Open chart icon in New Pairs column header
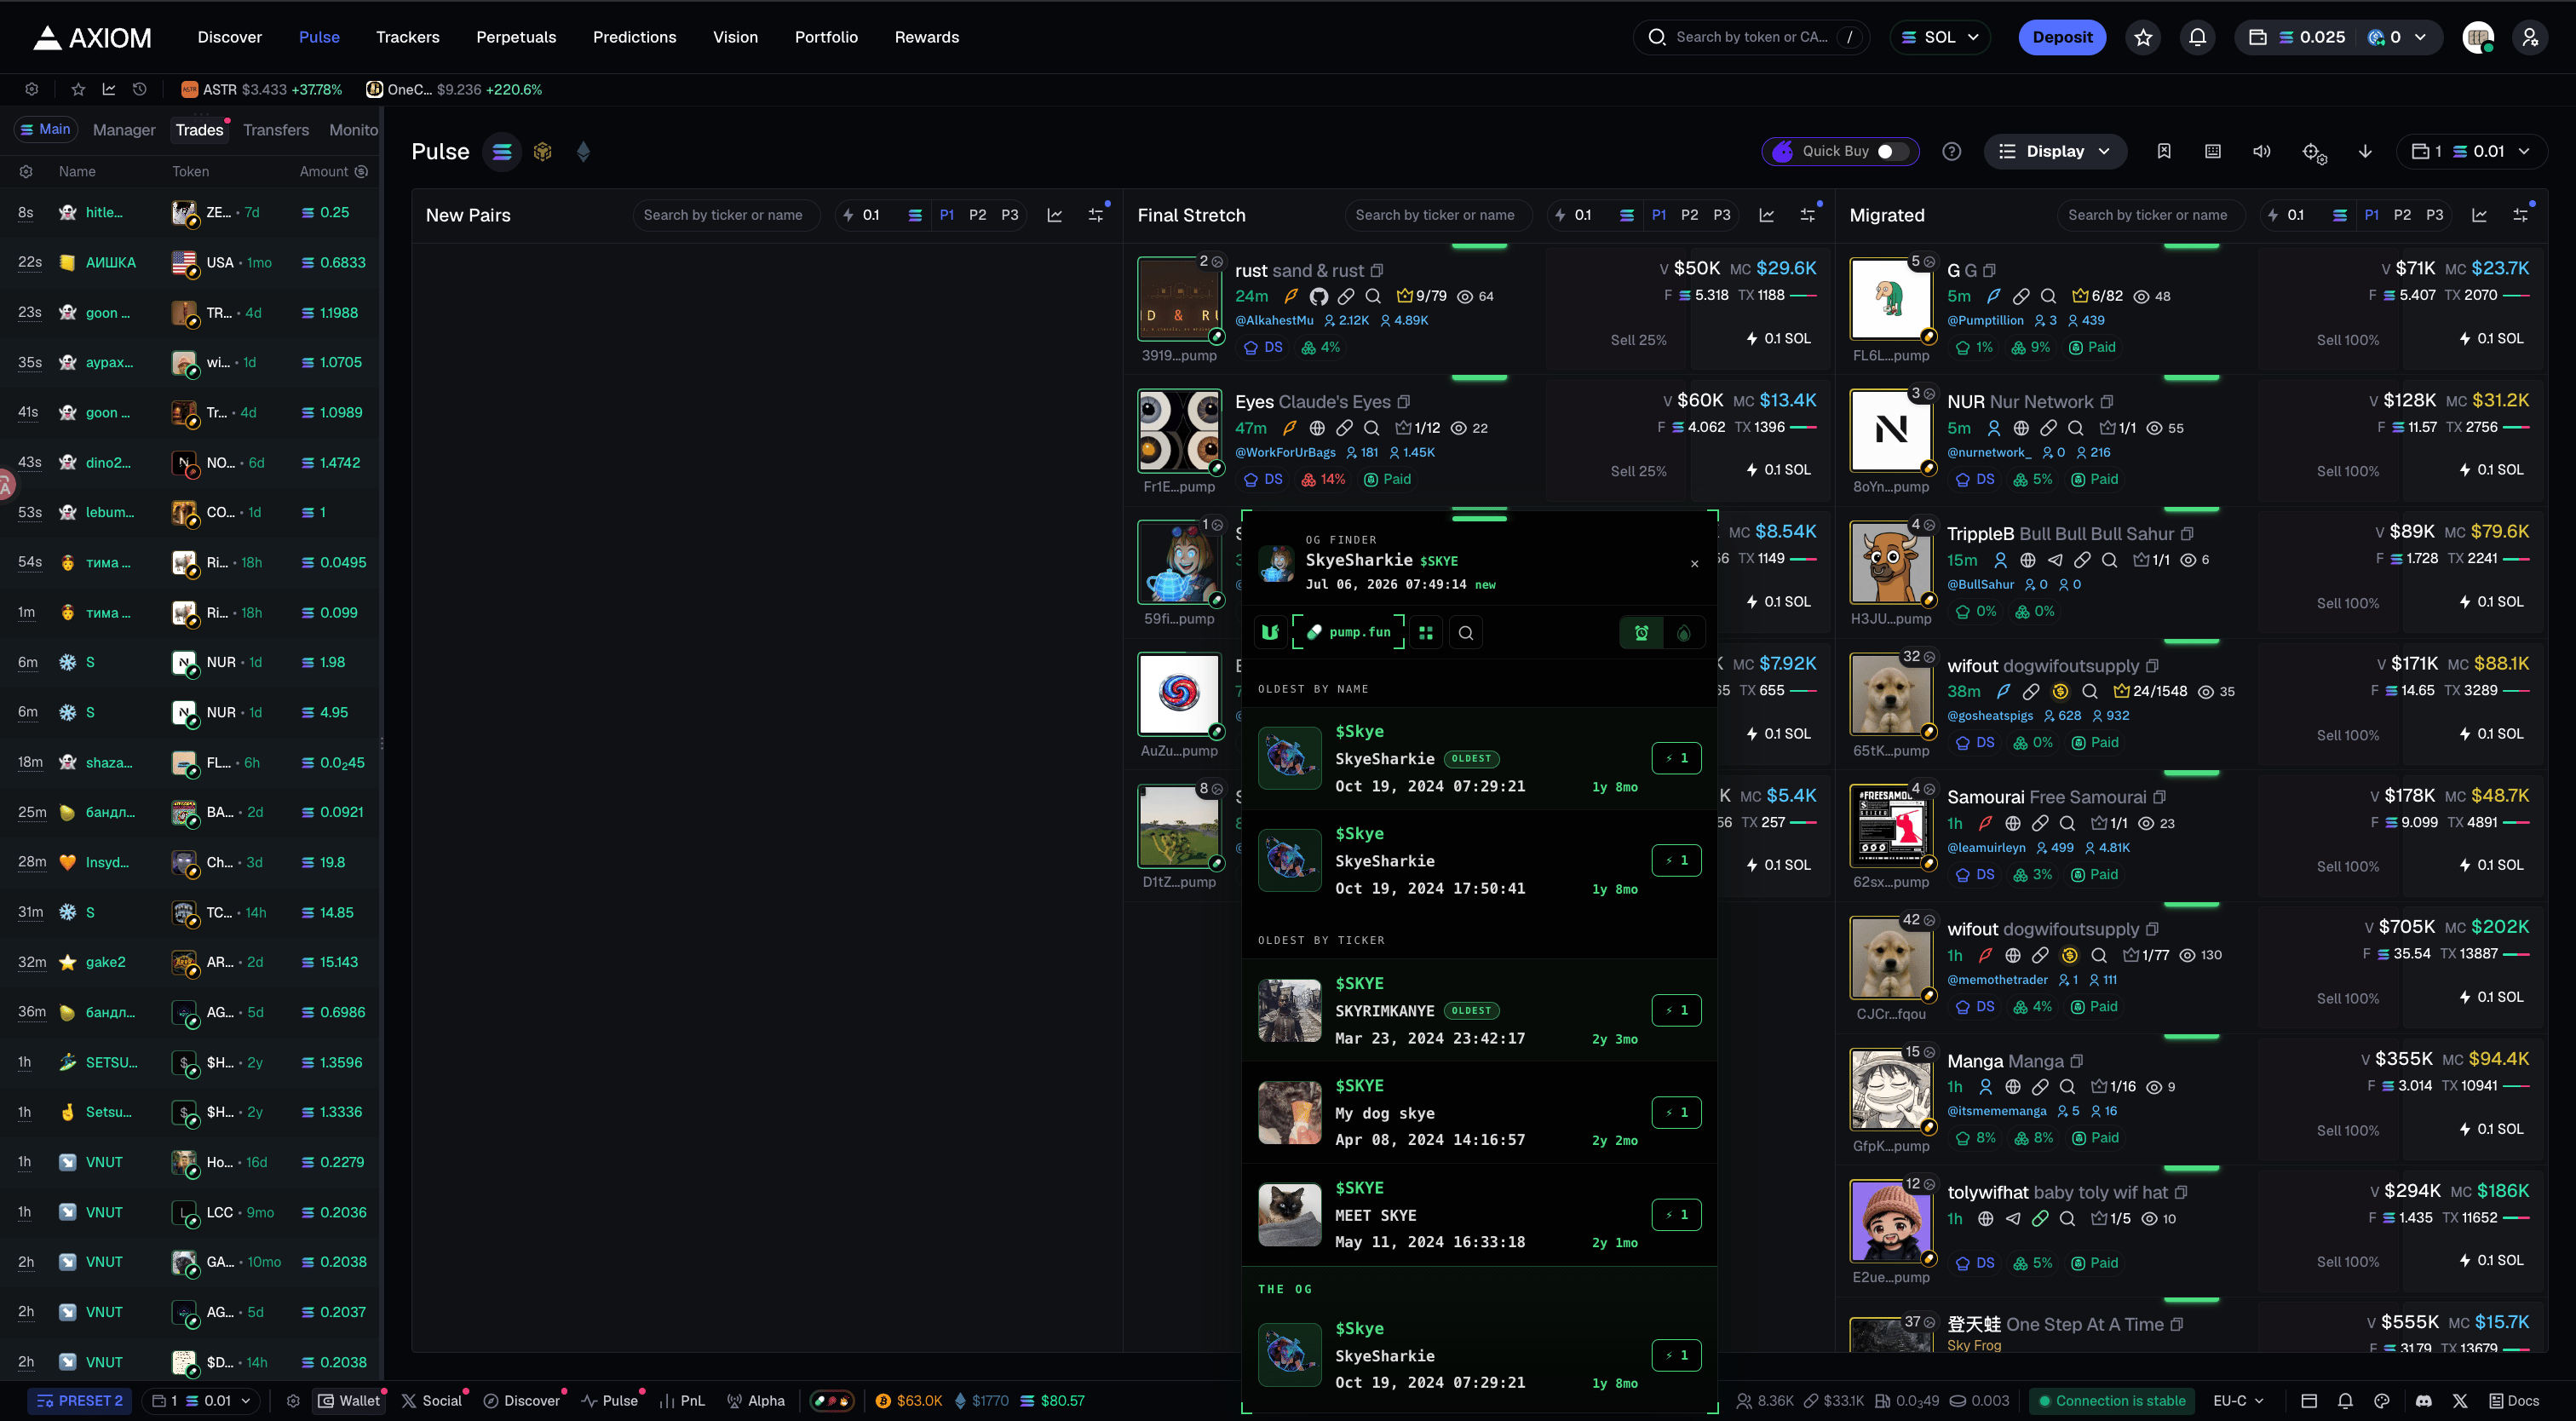Viewport: 2576px width, 1421px height. (x=1054, y=215)
